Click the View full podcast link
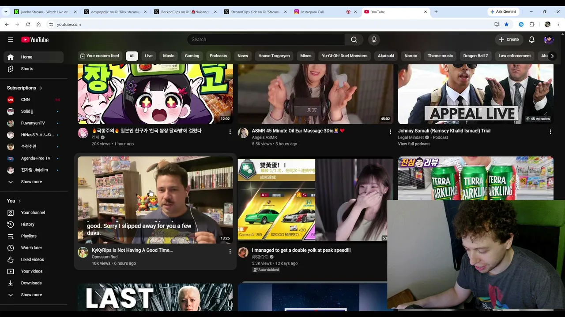The image size is (565, 317). [x=414, y=144]
